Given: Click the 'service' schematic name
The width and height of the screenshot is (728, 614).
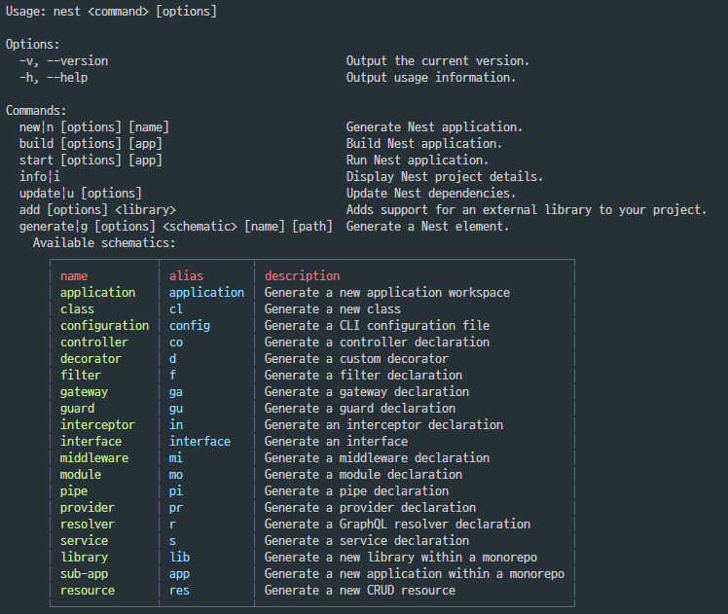Looking at the screenshot, I should (84, 541).
